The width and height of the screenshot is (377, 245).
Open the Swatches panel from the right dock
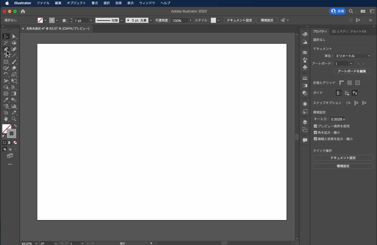pyautogui.click(x=305, y=52)
